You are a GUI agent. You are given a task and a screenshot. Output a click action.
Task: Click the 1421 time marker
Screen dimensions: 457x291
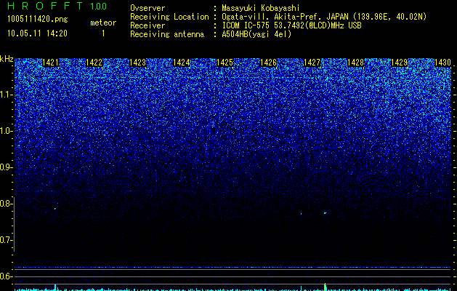point(50,63)
